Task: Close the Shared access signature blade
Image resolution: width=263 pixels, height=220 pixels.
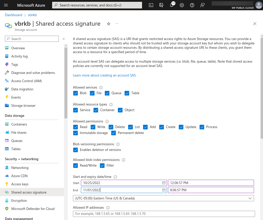Action: pyautogui.click(x=255, y=24)
